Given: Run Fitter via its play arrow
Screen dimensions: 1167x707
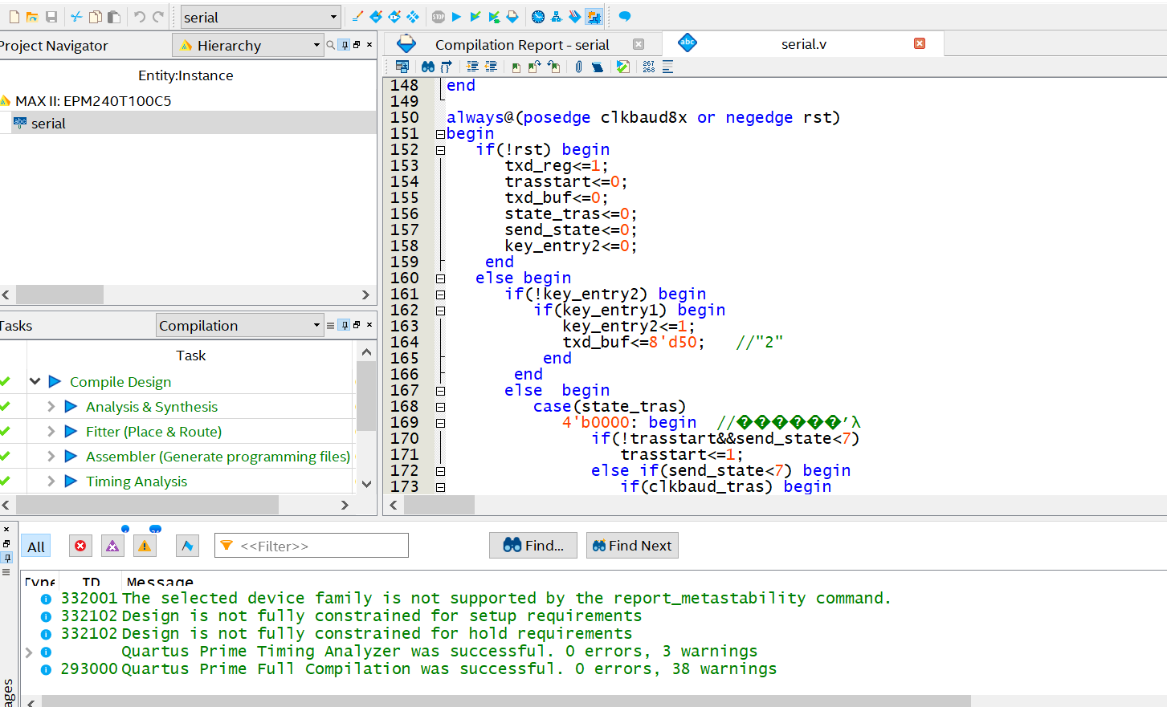Looking at the screenshot, I should click(71, 432).
